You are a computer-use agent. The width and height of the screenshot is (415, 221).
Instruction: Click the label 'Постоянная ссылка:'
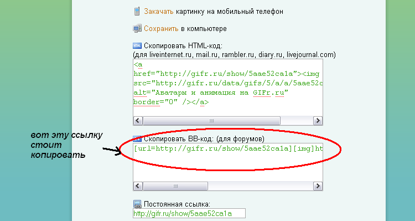click(x=177, y=204)
